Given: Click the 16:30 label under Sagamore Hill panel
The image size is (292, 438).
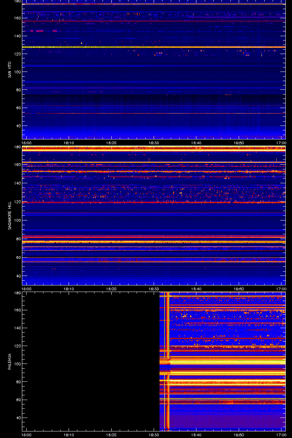Looking at the screenshot, I should click(x=154, y=289).
